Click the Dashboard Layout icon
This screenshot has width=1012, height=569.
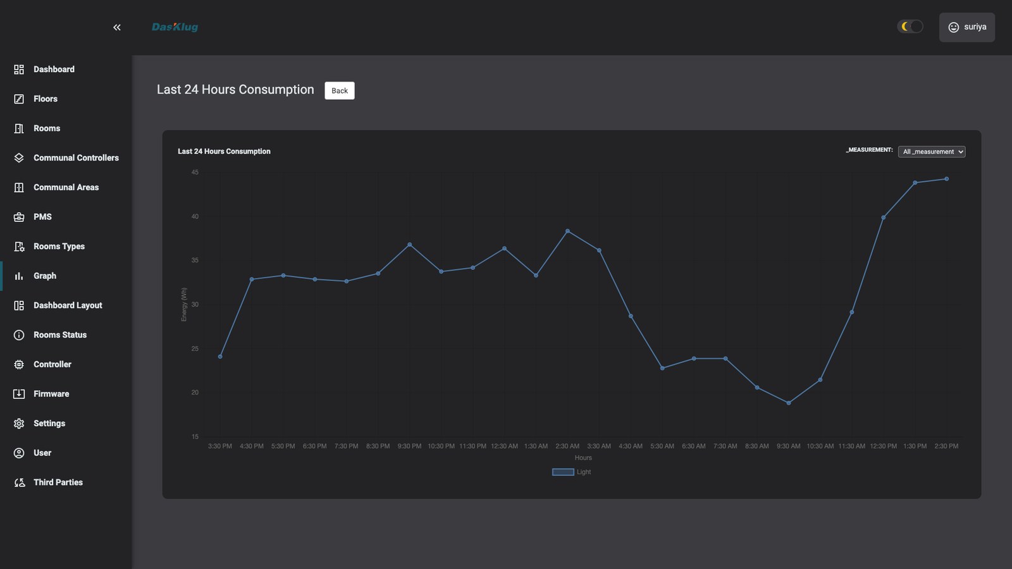[x=19, y=305]
